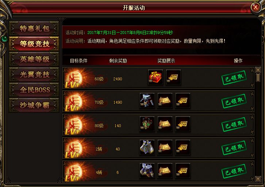Viewport: 265px width, 187px height.
Task: Click the white robe icon in 2转 row
Action: pos(147,147)
